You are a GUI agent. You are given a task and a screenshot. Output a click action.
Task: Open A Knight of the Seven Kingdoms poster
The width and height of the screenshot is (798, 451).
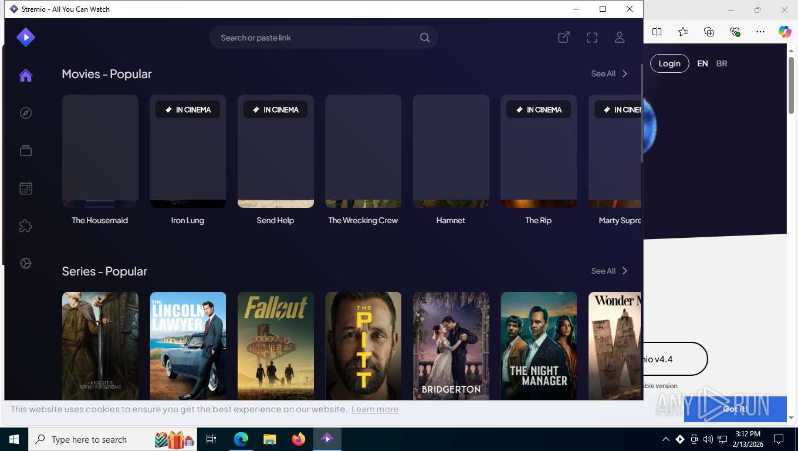click(100, 346)
